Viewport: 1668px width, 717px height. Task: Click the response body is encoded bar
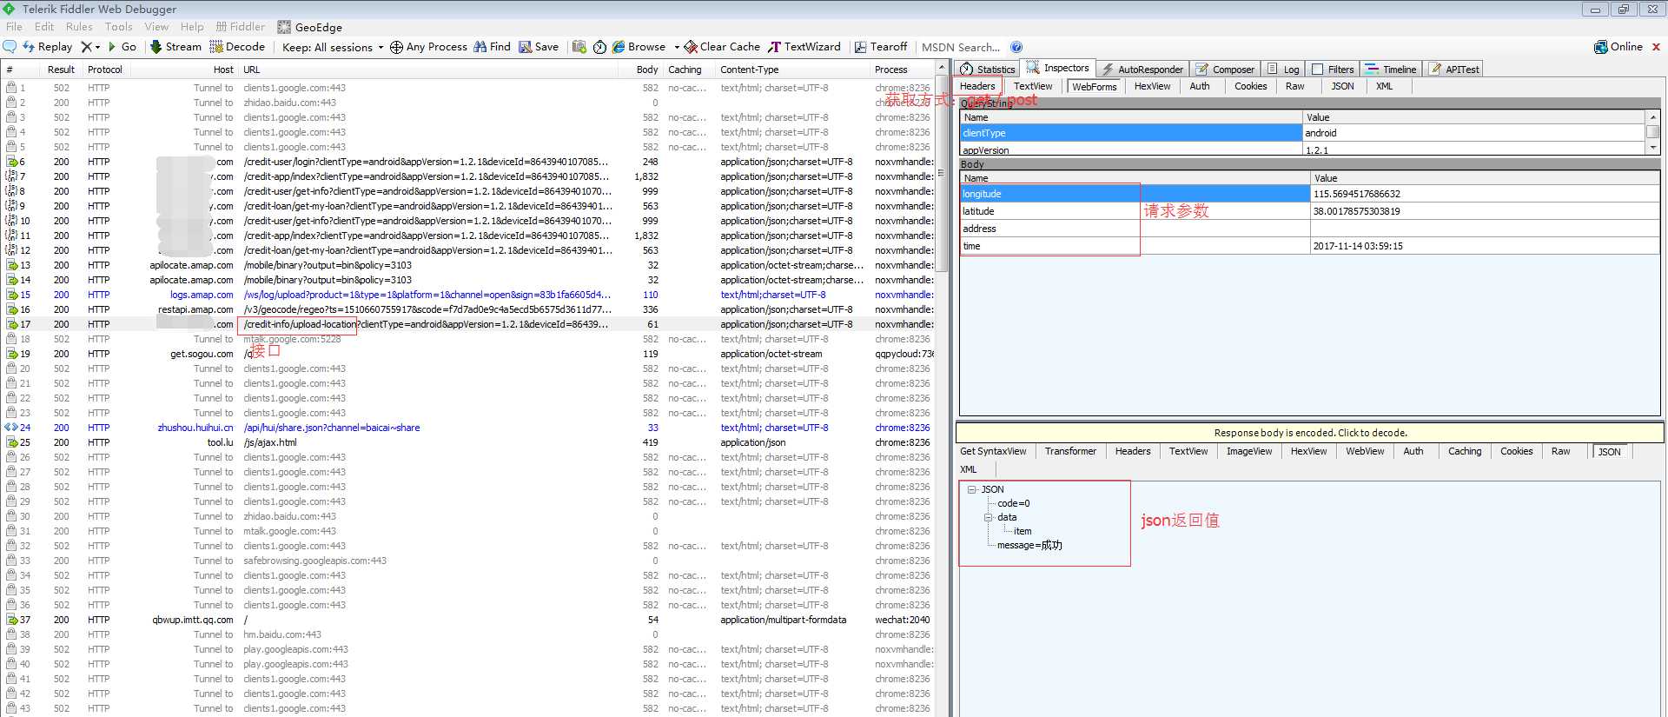(x=1310, y=433)
